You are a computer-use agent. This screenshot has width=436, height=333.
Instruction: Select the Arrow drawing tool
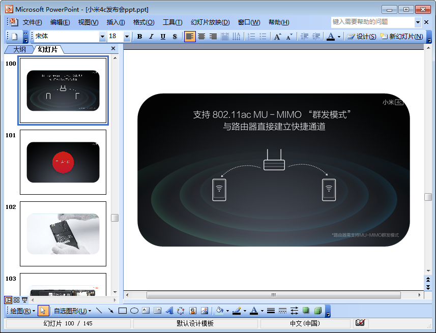click(111, 311)
